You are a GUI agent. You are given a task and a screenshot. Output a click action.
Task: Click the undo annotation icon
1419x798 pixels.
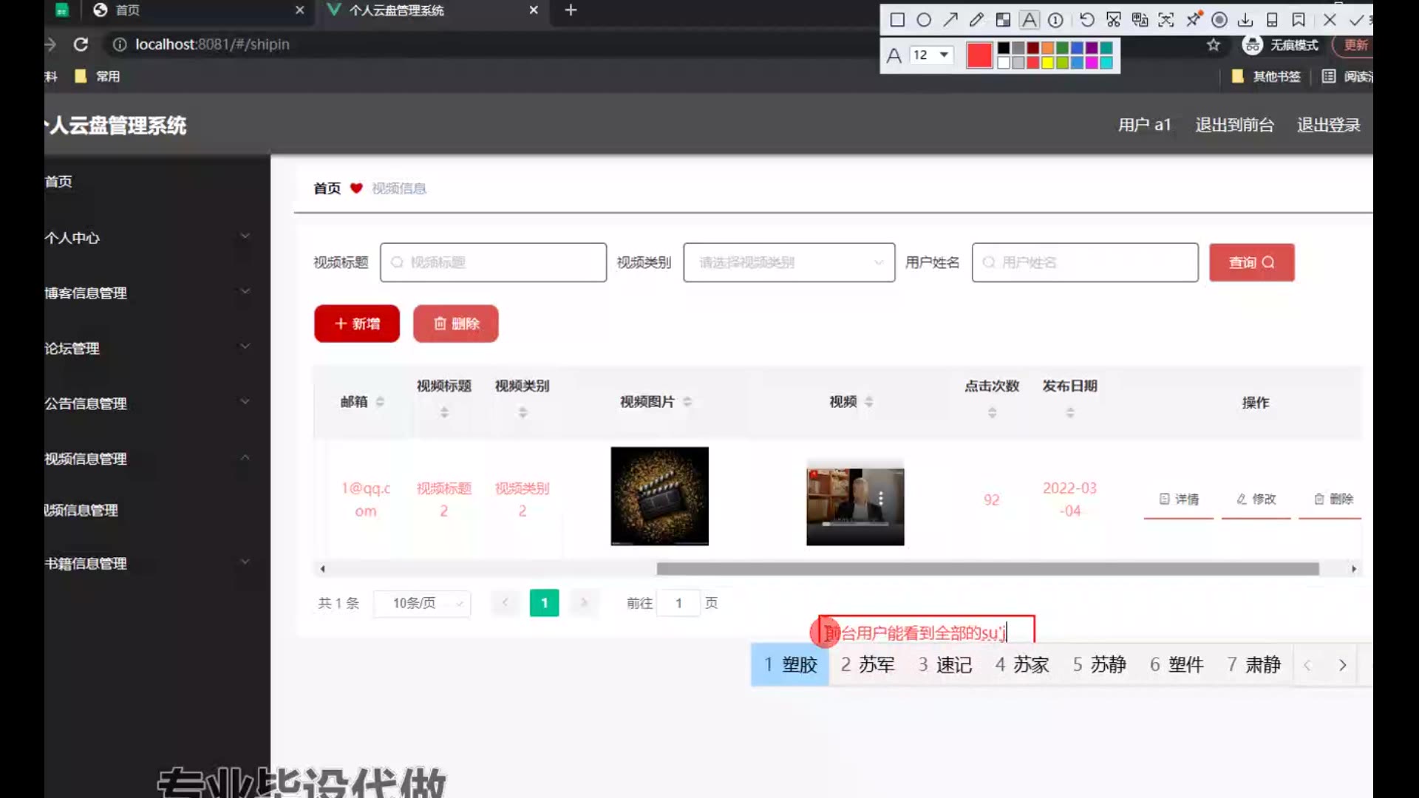tap(1086, 20)
